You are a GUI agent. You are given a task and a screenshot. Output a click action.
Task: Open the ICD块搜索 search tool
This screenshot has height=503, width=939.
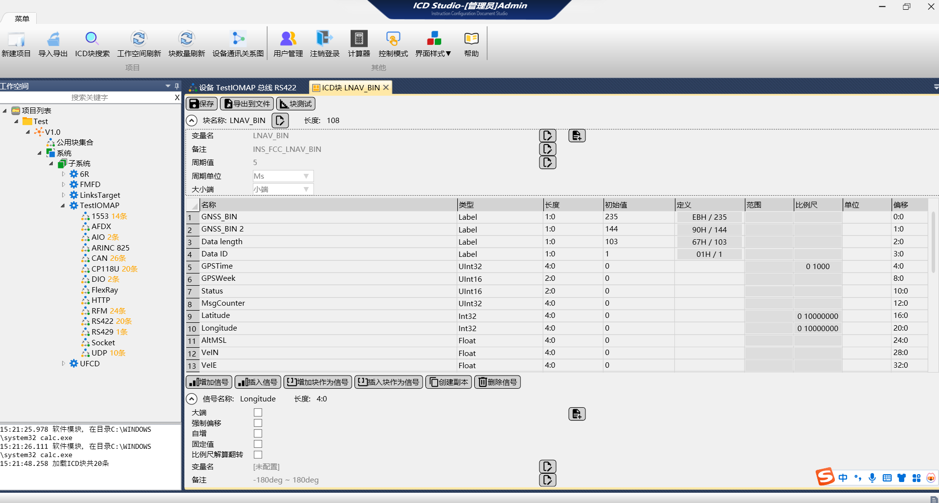pos(92,39)
